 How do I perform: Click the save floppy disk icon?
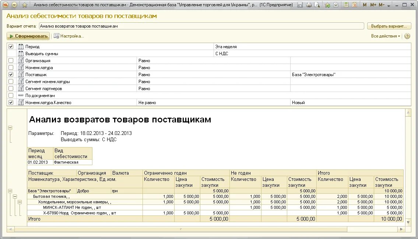click(300, 5)
